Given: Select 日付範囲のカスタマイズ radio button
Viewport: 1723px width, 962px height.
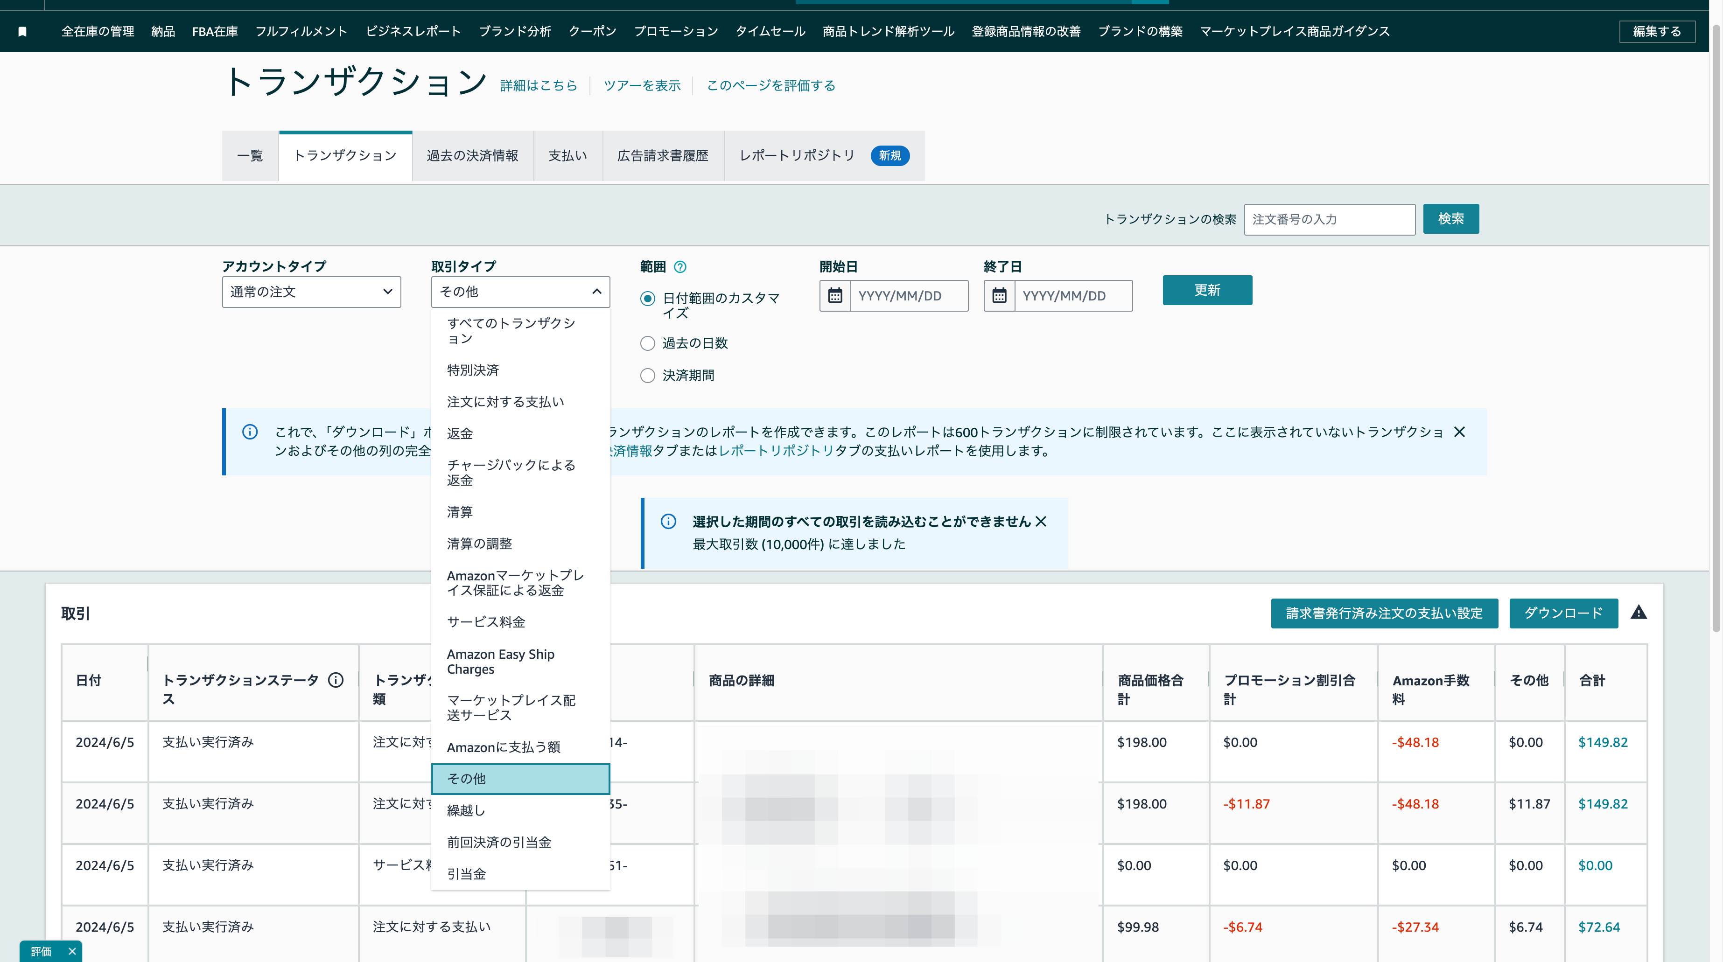Looking at the screenshot, I should (647, 298).
